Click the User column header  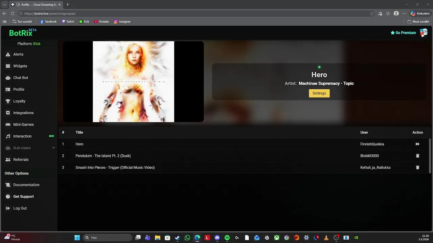(364, 132)
